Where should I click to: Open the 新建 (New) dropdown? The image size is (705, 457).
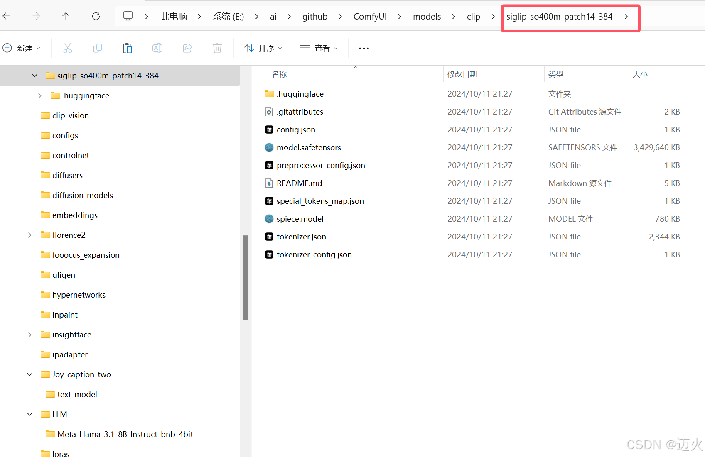tap(22, 48)
